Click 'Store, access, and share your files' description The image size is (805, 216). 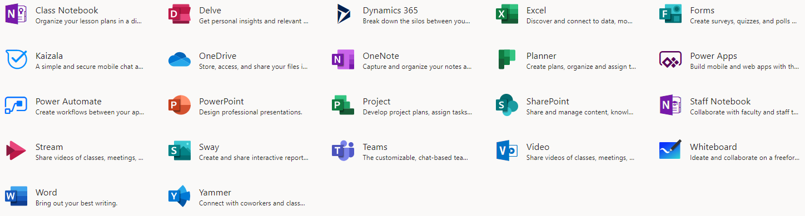click(254, 67)
